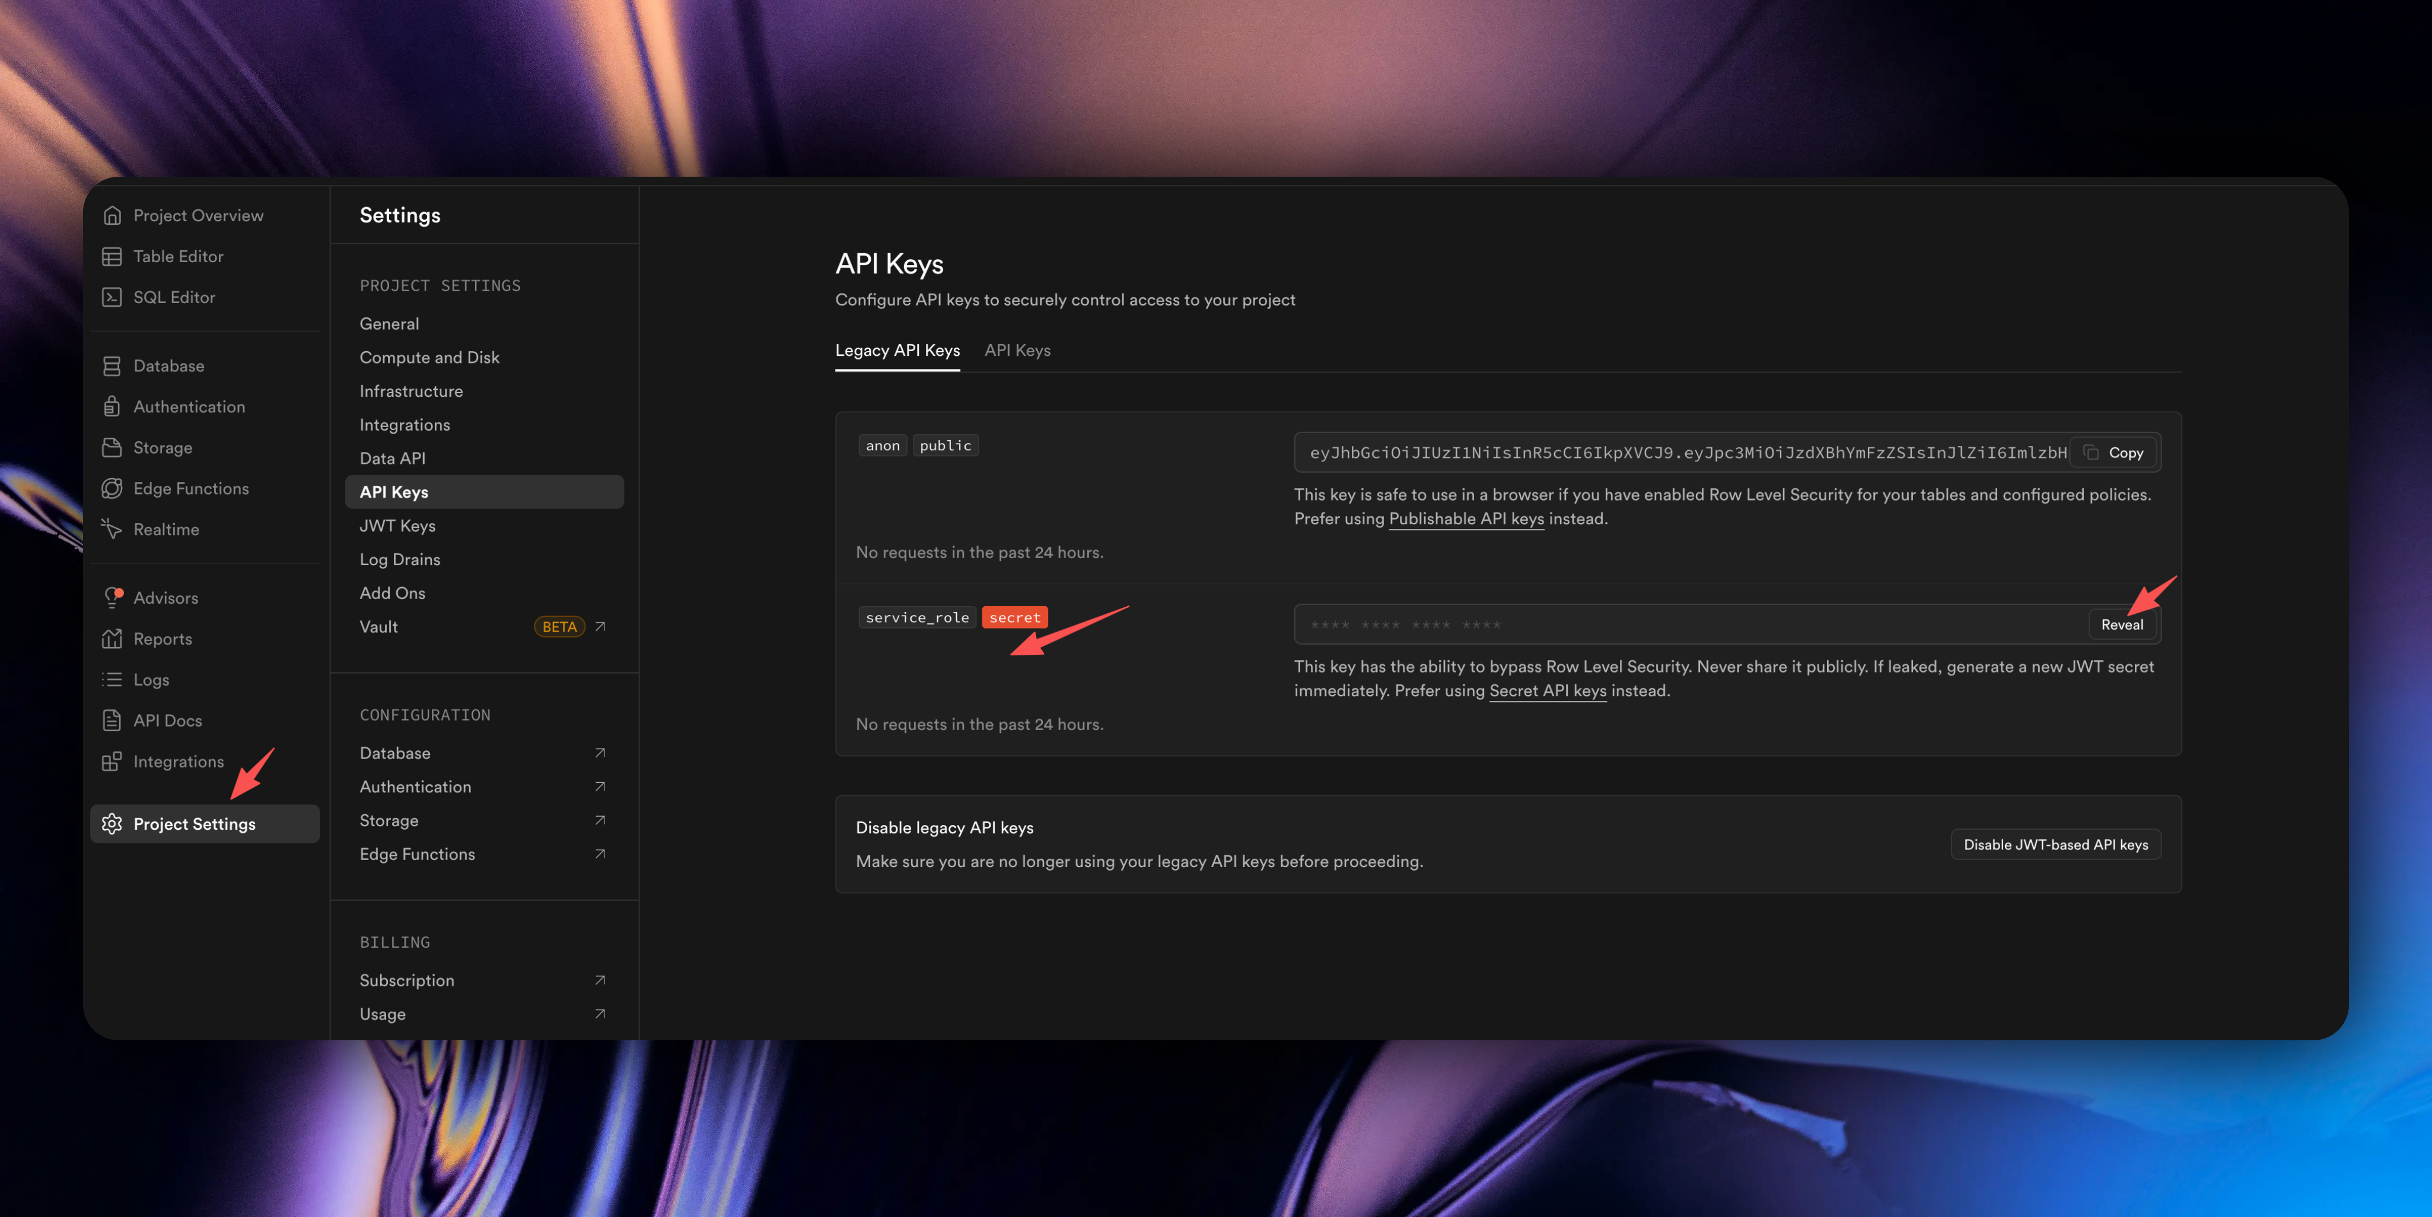This screenshot has height=1217, width=2432.
Task: Click the Database icon in the sidebar
Action: [112, 365]
